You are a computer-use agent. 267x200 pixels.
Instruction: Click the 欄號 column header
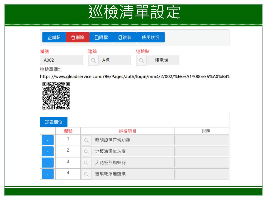(68, 131)
